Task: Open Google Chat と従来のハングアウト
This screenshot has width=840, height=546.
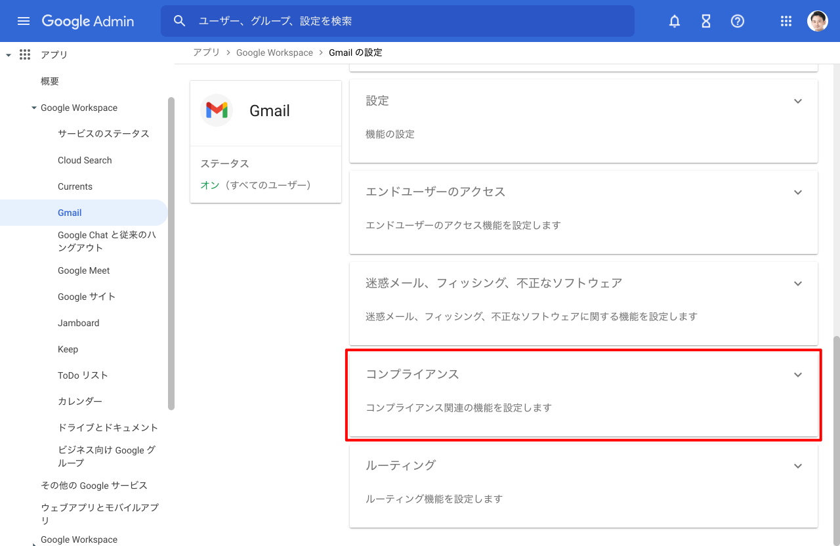Action: click(107, 241)
